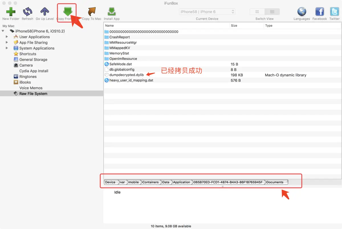This screenshot has width=342, height=229.
Task: Click the Mach-O dynamic library type cell
Action: (x=286, y=75)
